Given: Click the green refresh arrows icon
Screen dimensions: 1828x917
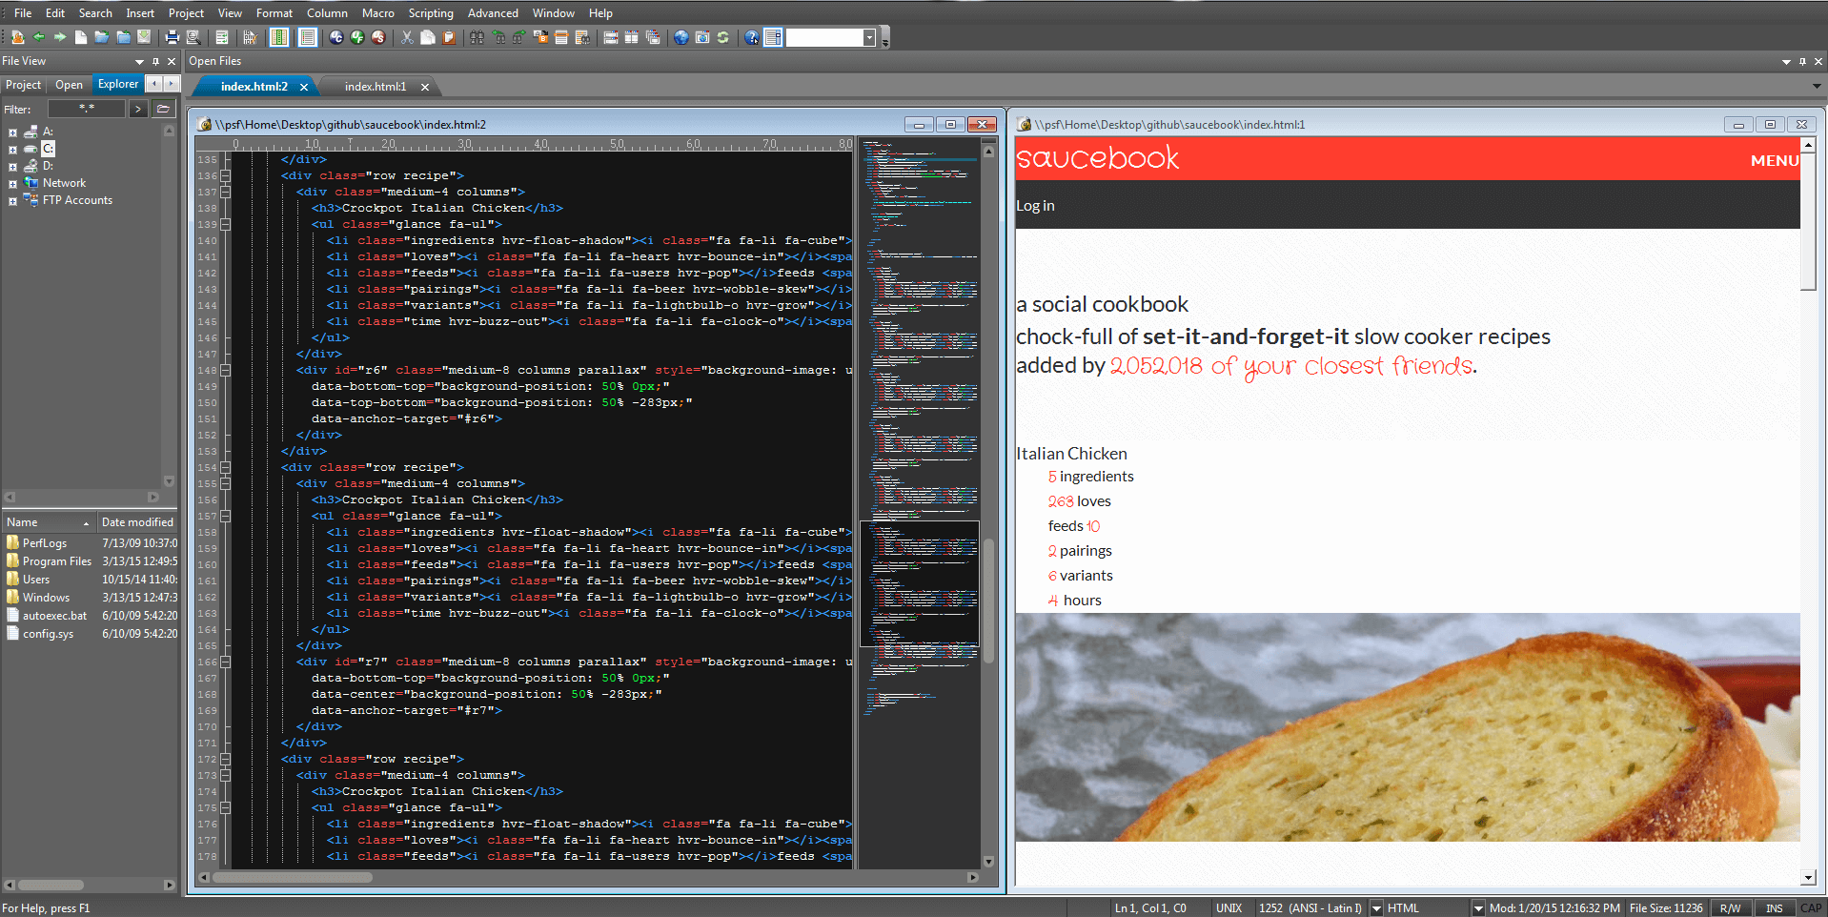Looking at the screenshot, I should pos(722,37).
